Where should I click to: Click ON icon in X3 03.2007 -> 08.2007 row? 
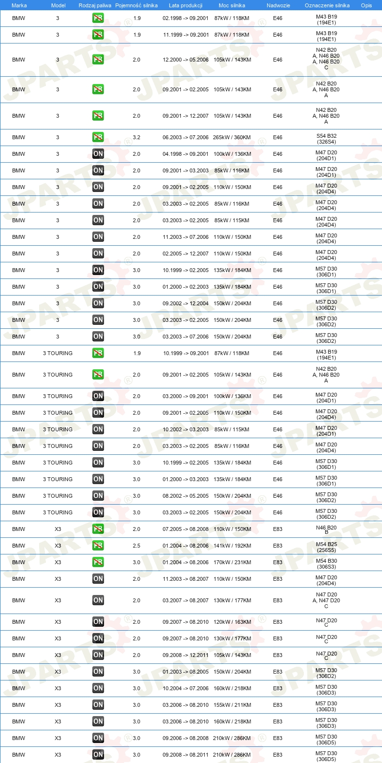(98, 600)
